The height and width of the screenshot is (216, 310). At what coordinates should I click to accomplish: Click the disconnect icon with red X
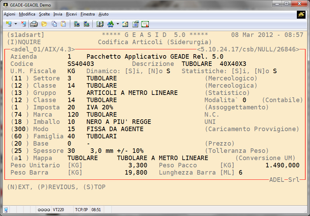(x=23, y=24)
